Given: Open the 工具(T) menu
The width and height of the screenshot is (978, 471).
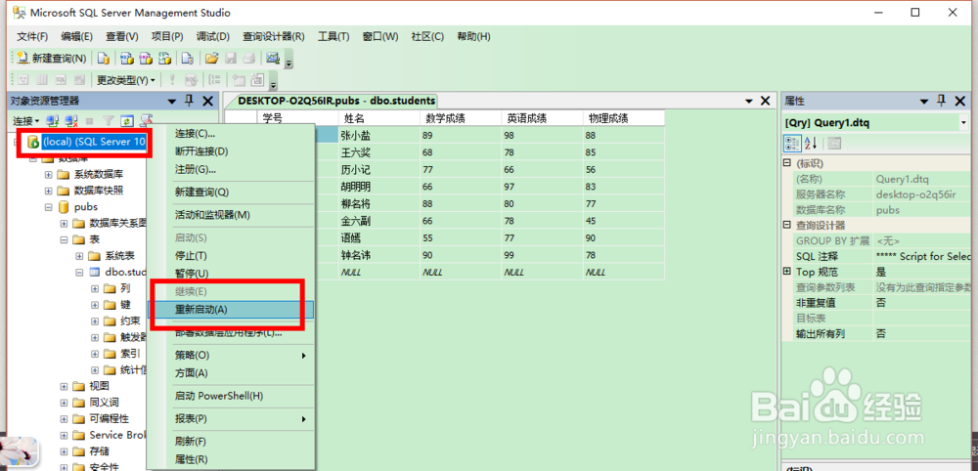Looking at the screenshot, I should (x=333, y=36).
